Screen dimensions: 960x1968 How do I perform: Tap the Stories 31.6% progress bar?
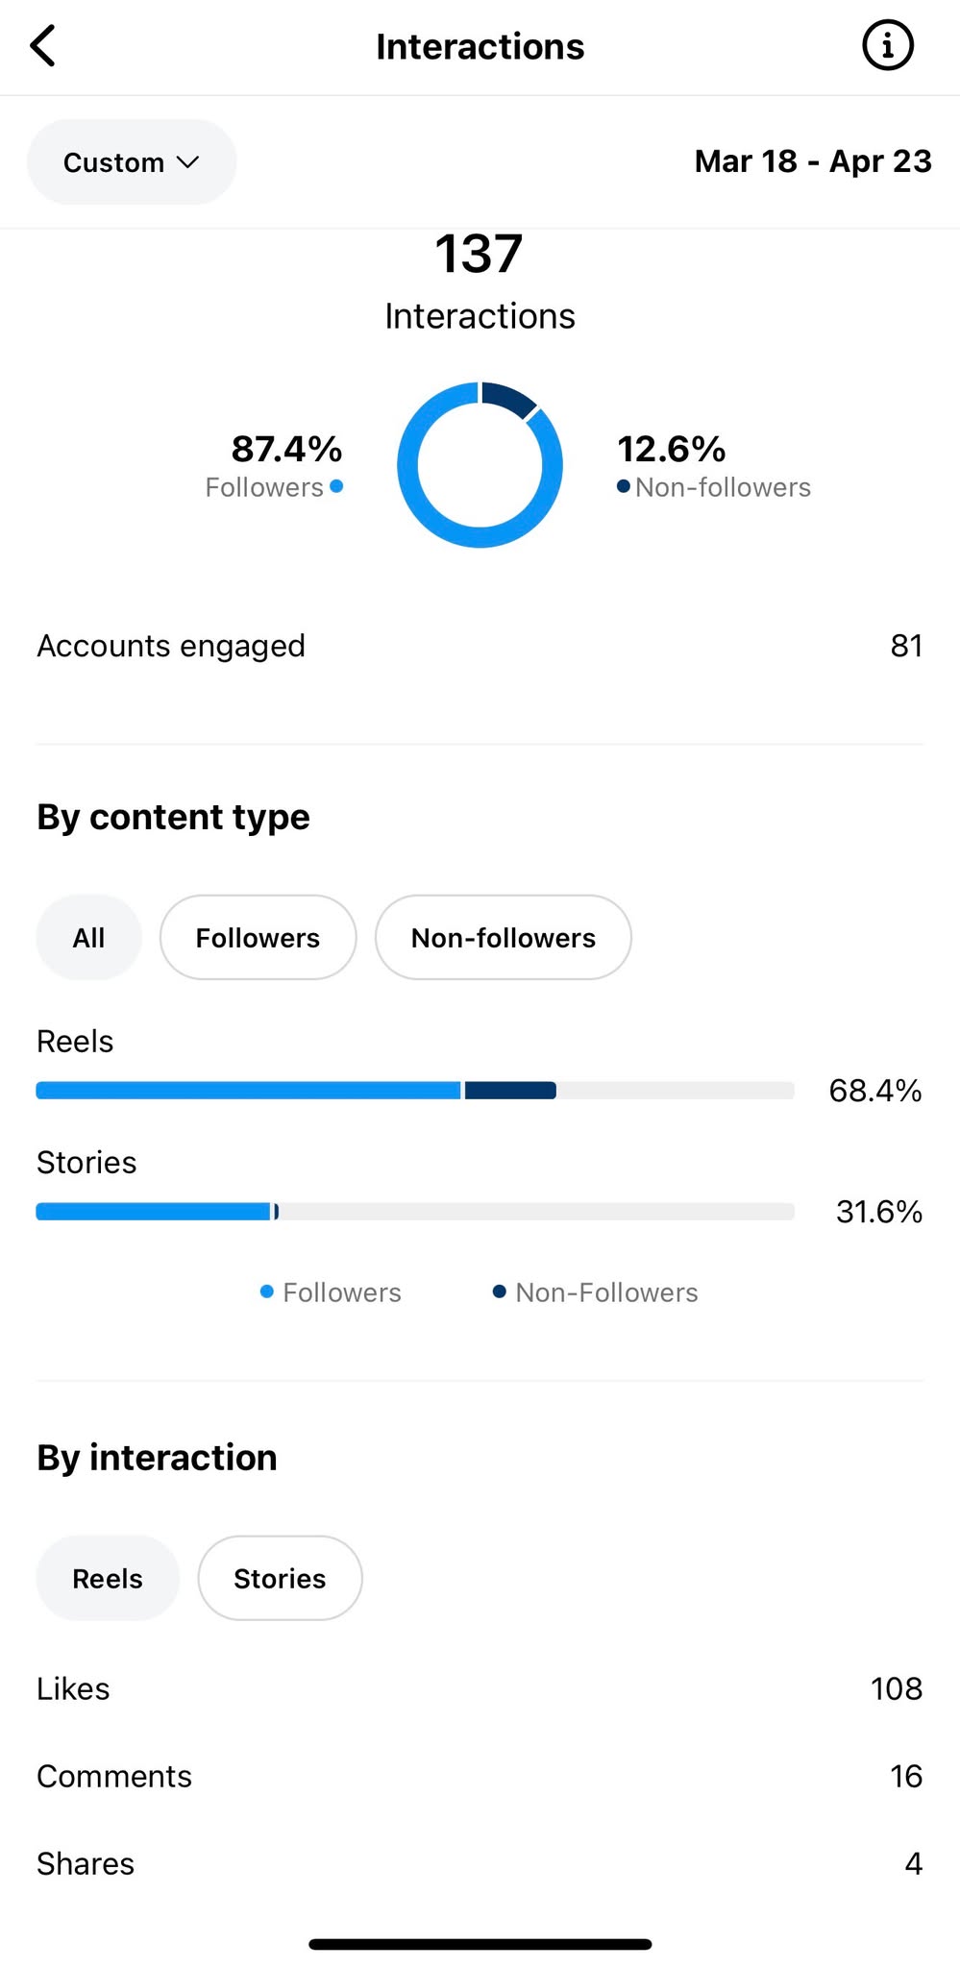pyautogui.click(x=415, y=1212)
